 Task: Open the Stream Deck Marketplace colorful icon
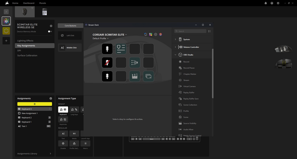click(151, 34)
